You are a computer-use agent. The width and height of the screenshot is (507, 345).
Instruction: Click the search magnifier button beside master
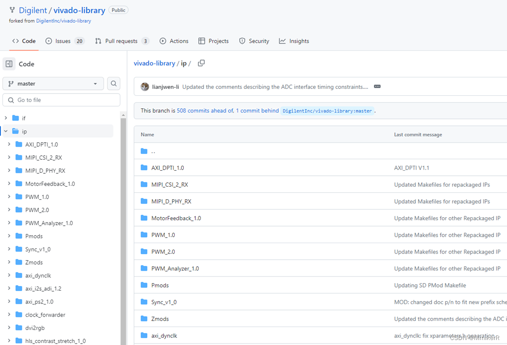[x=114, y=83]
